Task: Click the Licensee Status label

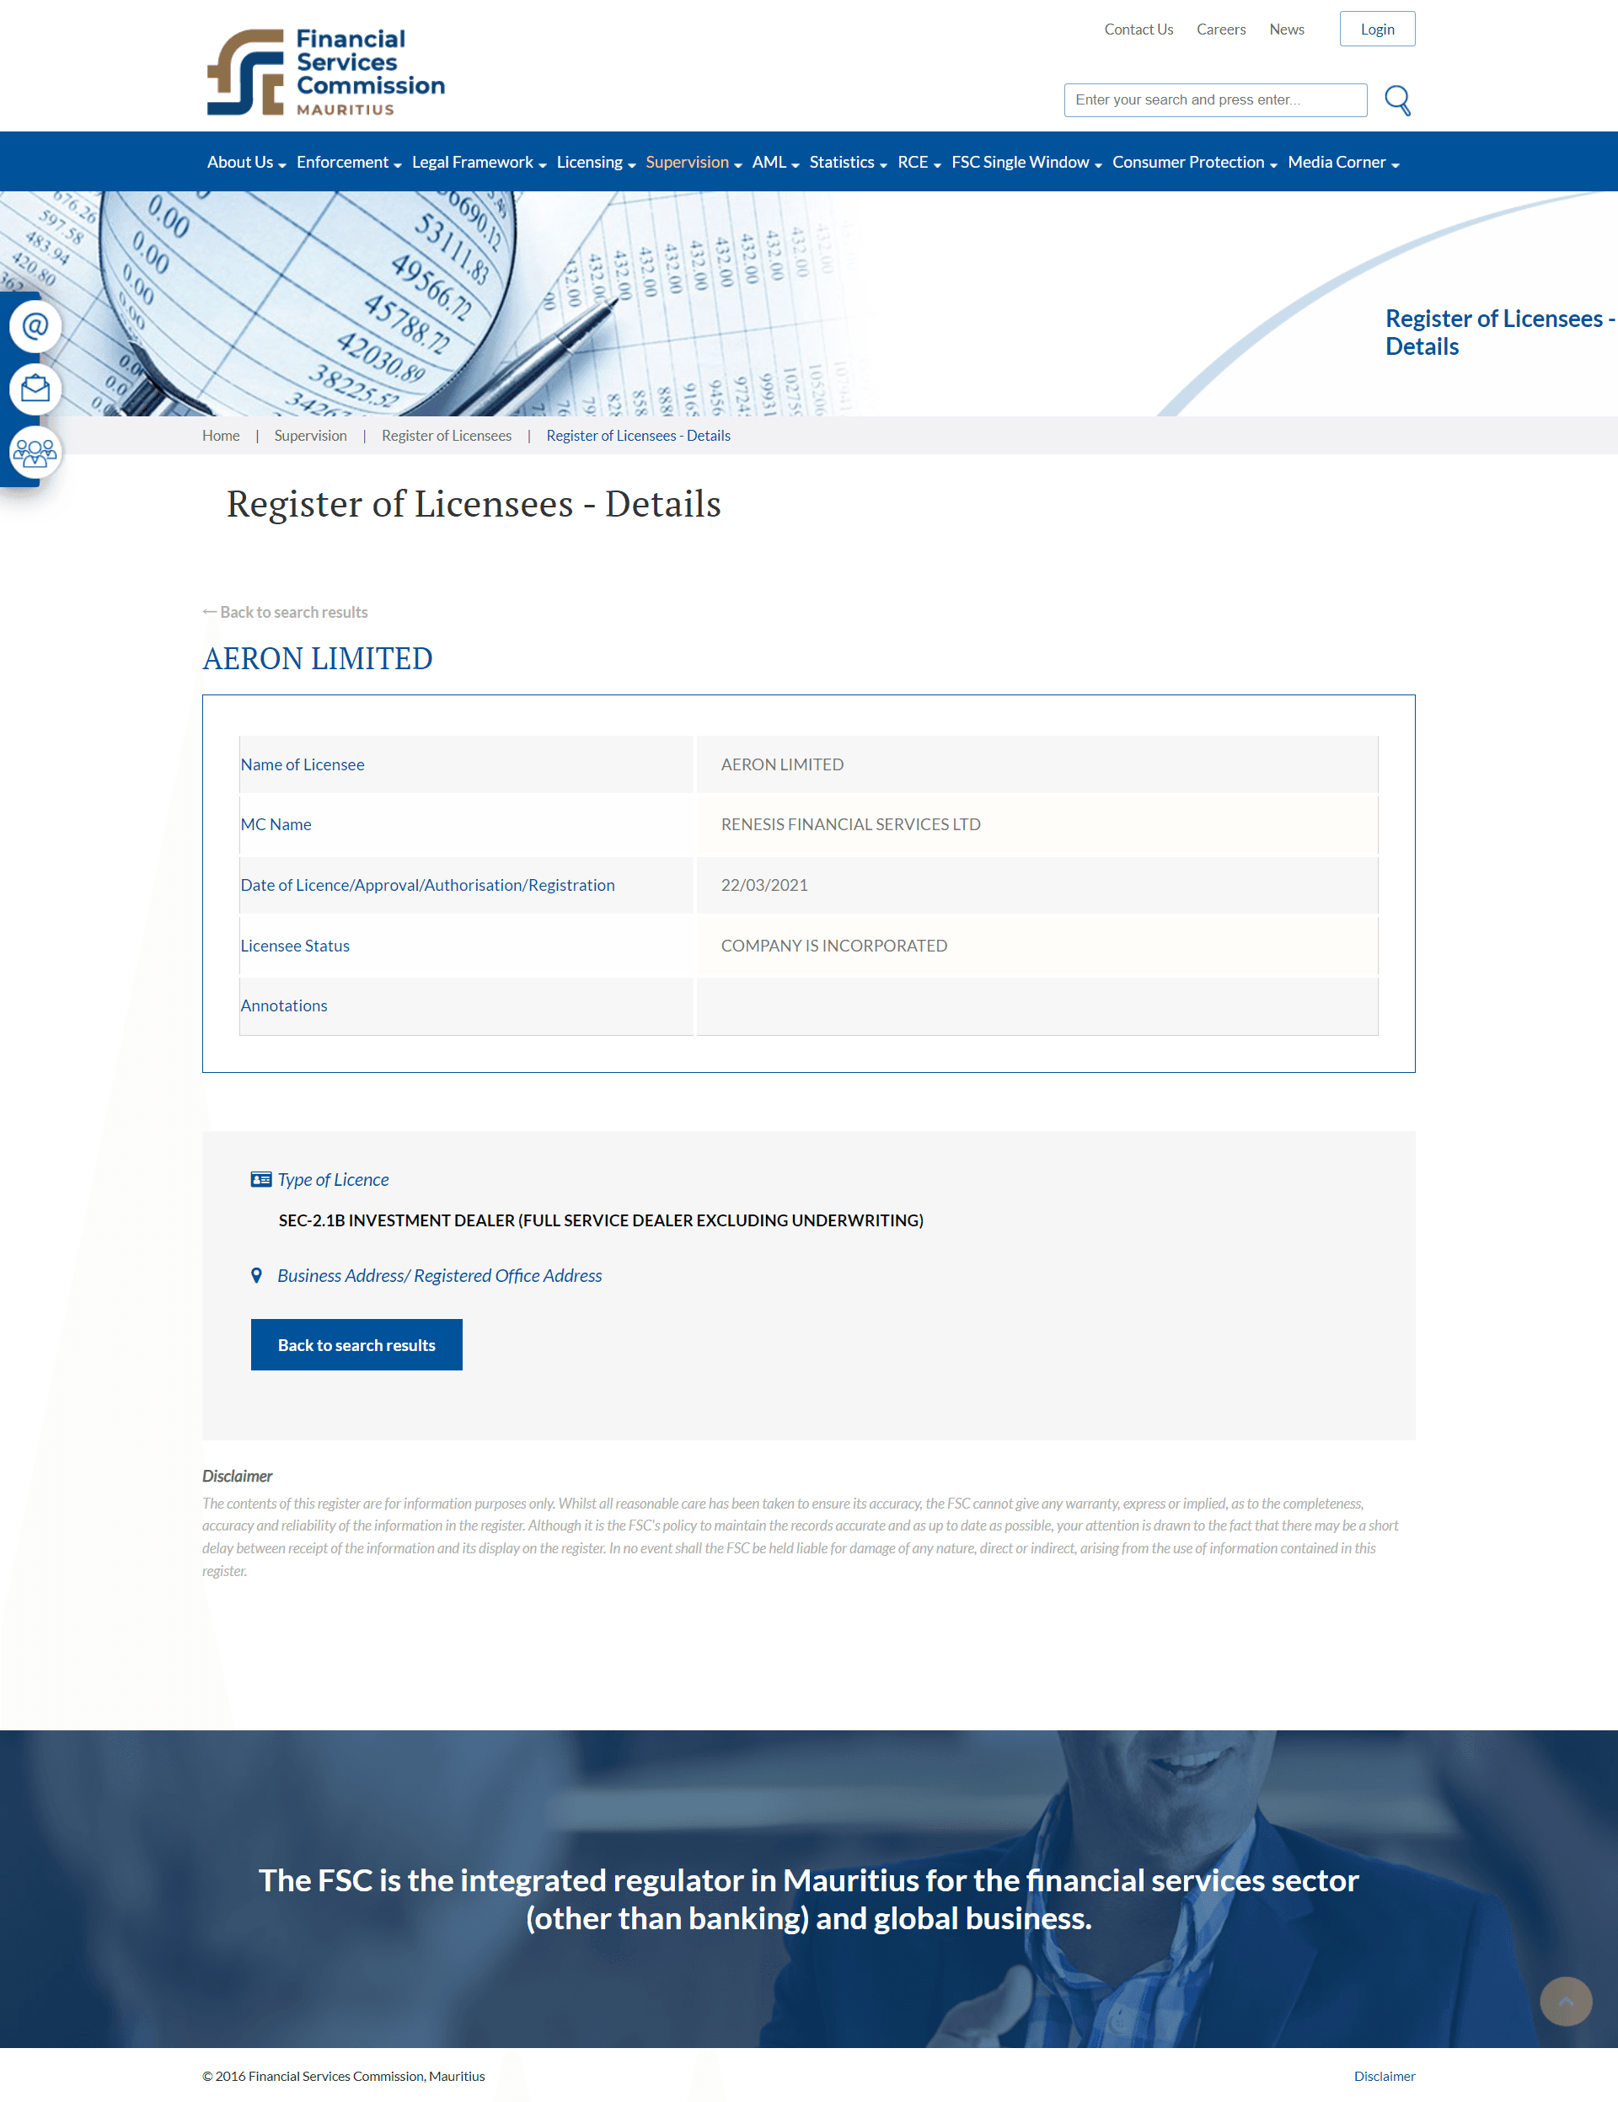Action: pos(295,946)
